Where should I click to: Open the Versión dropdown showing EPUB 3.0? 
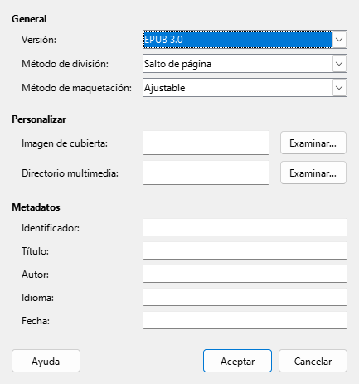pyautogui.click(x=245, y=40)
